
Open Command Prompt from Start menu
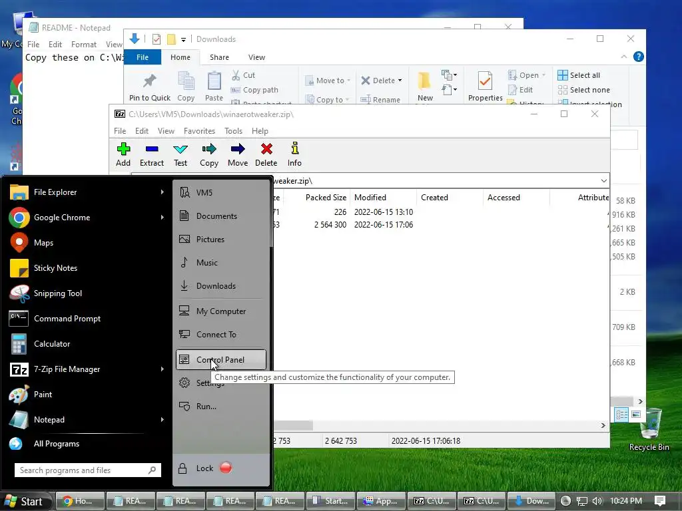tap(87, 319)
